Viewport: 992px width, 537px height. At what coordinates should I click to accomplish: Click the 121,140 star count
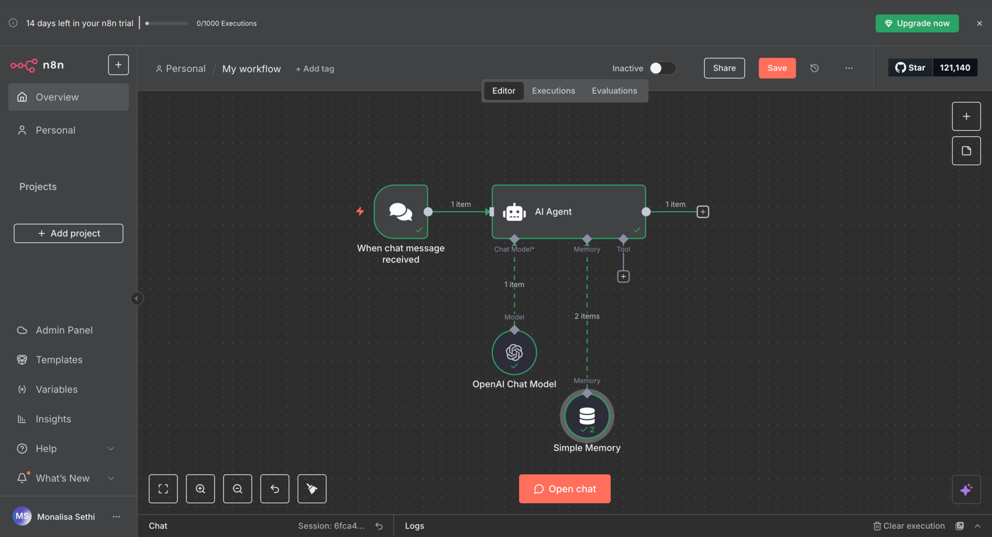(x=955, y=68)
